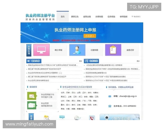Open the 小智在线咨询 robot banner
Viewport: 164px width, 131px height.
[x=119, y=117]
